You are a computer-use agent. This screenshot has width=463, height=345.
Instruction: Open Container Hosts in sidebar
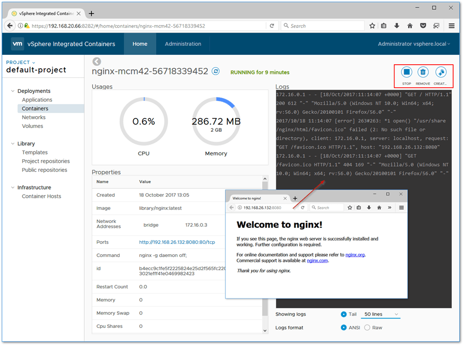[x=41, y=196]
